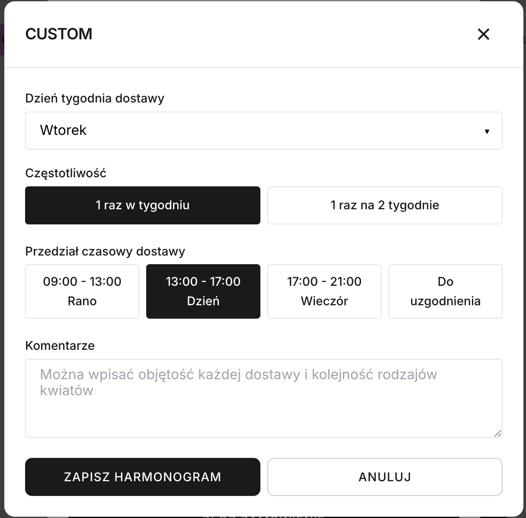The width and height of the screenshot is (526, 518).
Task: Open the dropdown arrow next to Wtorek
Action: [x=488, y=131]
